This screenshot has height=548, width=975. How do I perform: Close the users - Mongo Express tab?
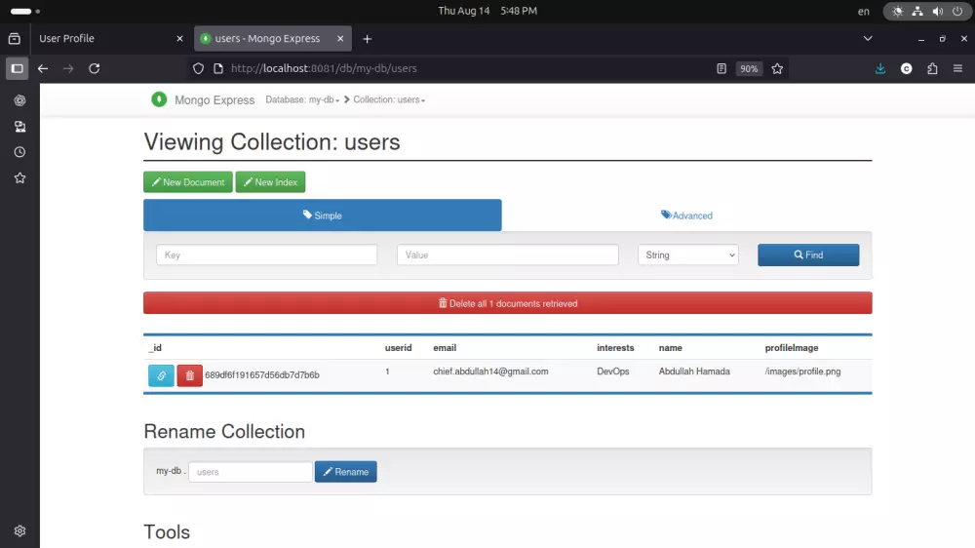[x=340, y=39]
